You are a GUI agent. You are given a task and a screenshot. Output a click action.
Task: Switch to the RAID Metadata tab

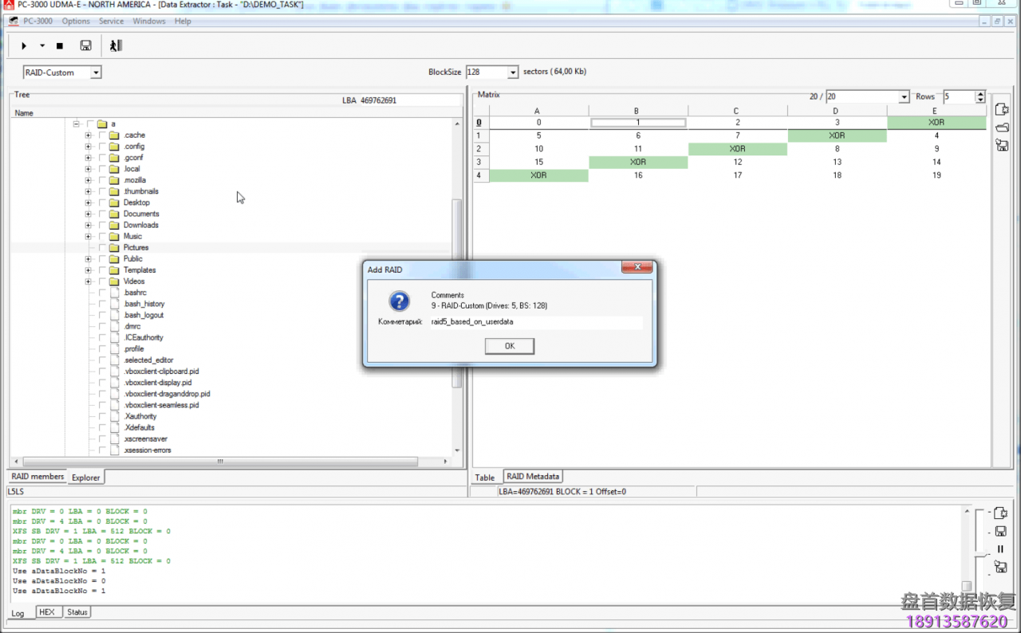point(532,477)
